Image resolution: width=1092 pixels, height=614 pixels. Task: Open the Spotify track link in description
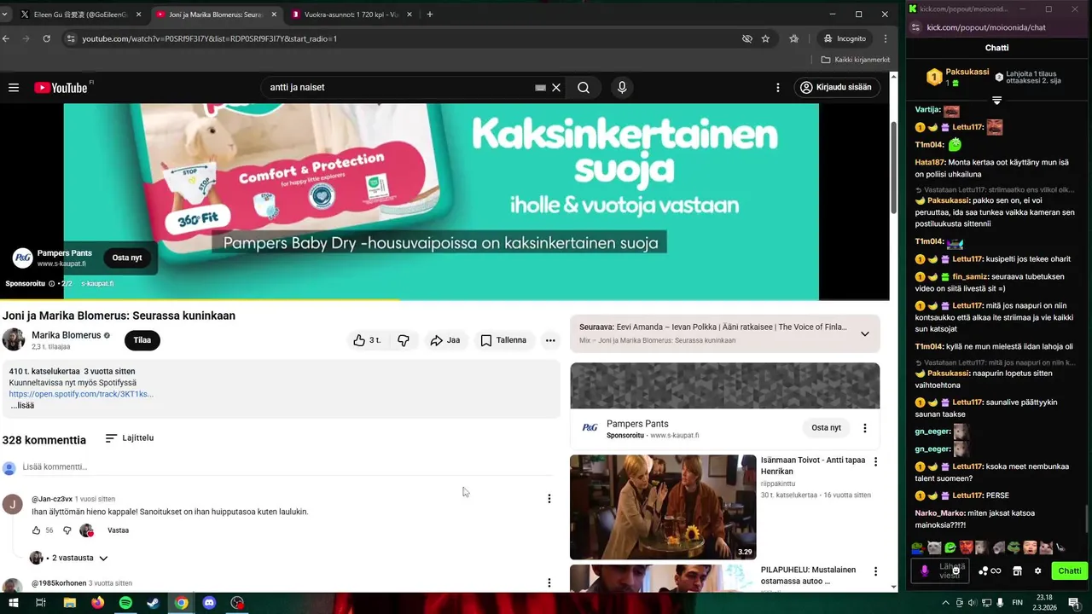click(81, 394)
